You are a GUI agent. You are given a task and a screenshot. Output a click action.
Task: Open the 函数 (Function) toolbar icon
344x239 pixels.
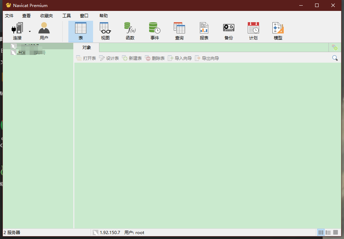(130, 29)
